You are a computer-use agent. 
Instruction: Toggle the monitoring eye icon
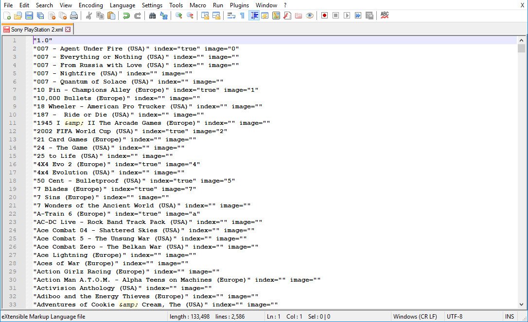tap(310, 16)
